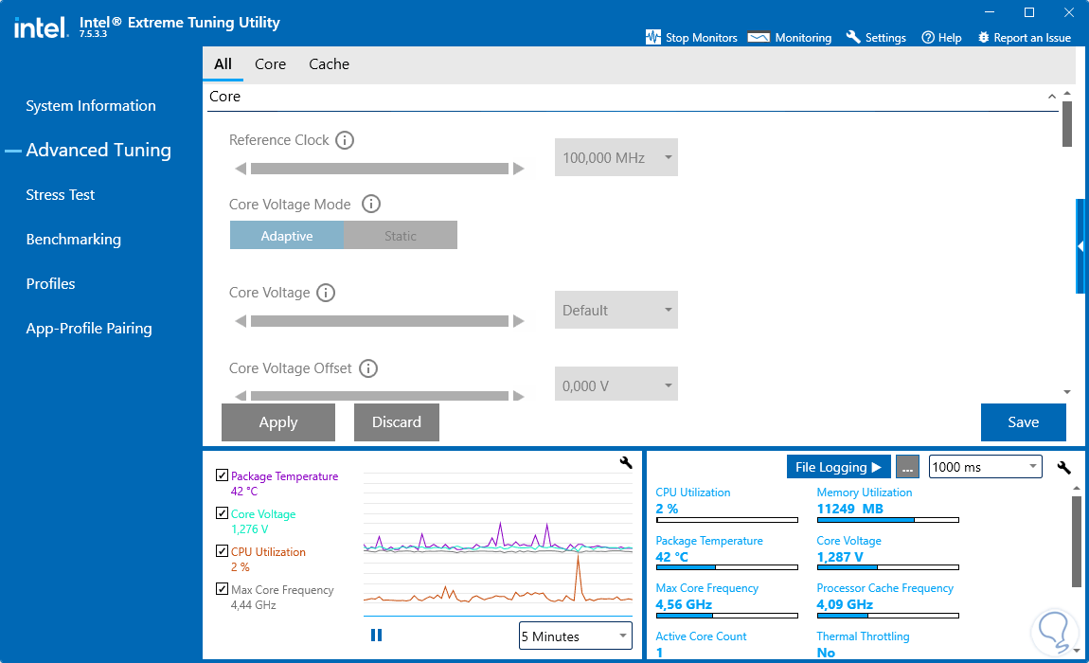The height and width of the screenshot is (663, 1089).
Task: Open Settings via the wrench icon
Action: pyautogui.click(x=853, y=37)
